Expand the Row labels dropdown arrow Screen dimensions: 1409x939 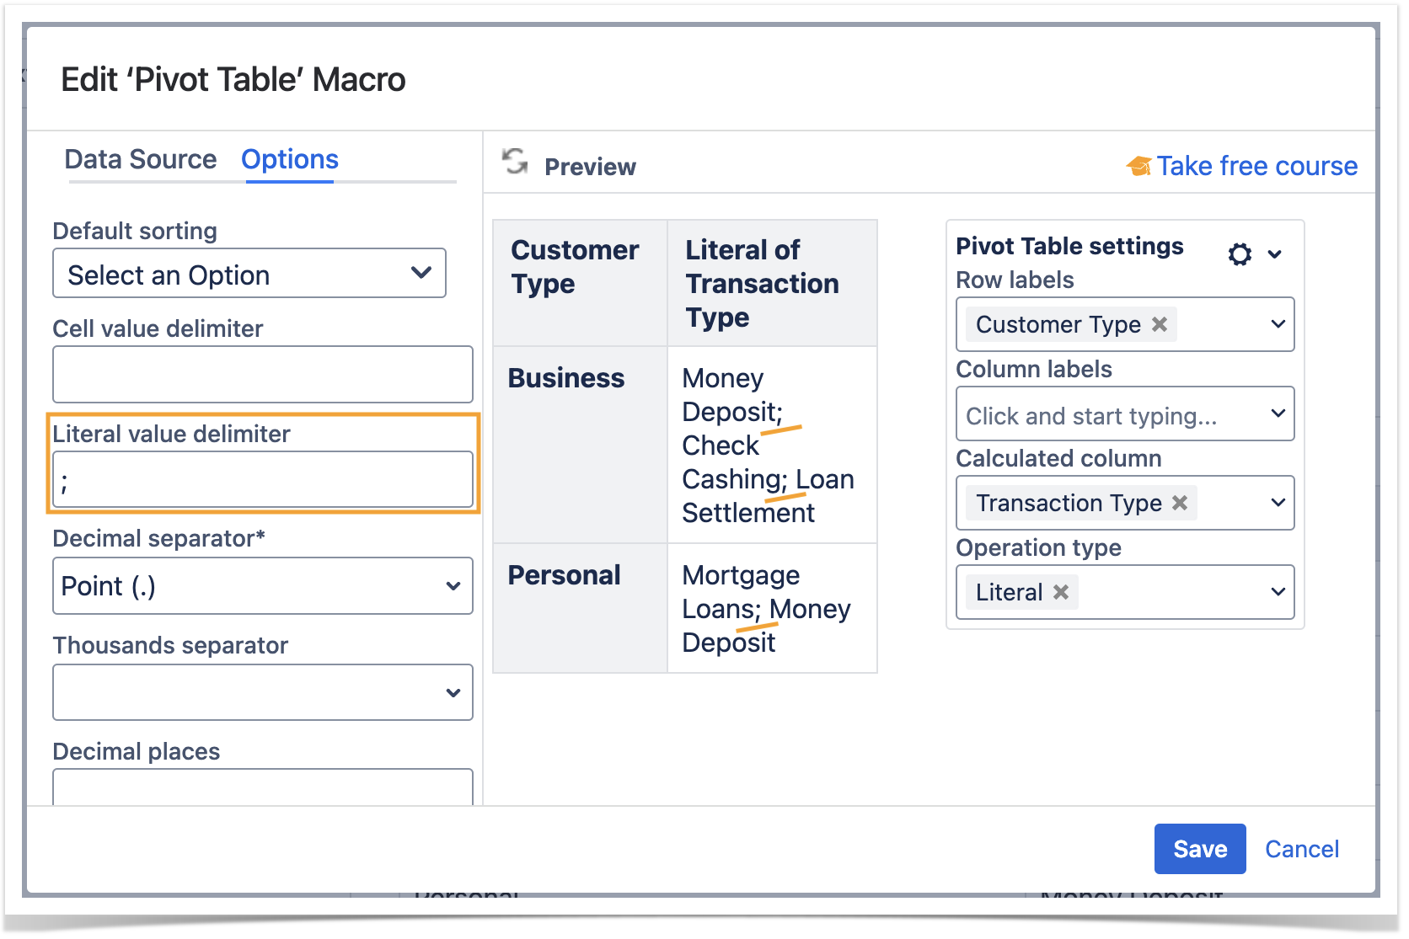(1278, 324)
